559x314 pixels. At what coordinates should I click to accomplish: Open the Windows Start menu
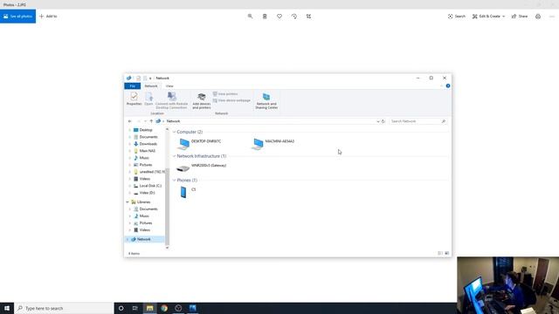[7, 308]
